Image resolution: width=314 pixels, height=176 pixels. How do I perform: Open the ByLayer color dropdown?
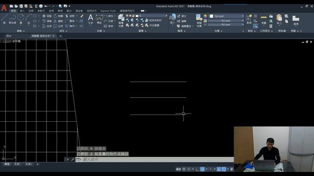pyautogui.click(x=227, y=16)
